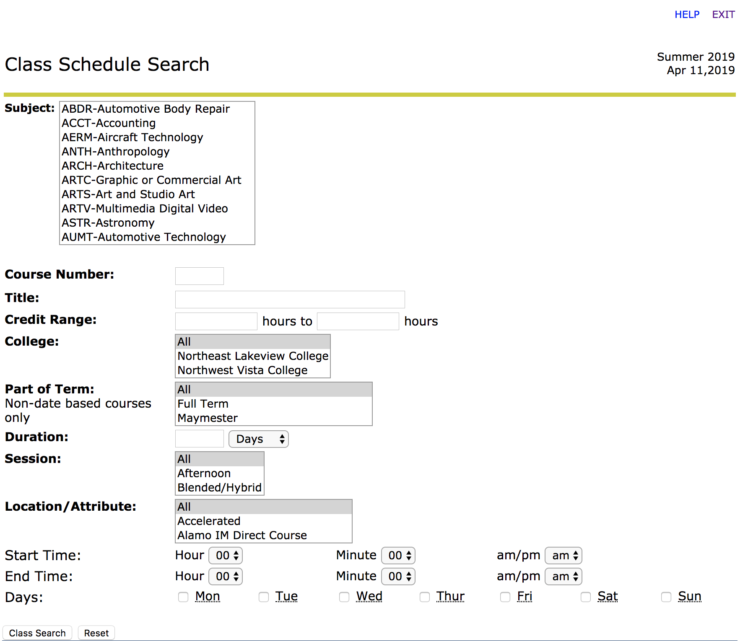
Task: Select Northwest Vista College option
Action: (242, 370)
